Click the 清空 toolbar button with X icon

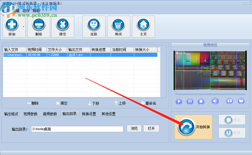tap(63, 27)
